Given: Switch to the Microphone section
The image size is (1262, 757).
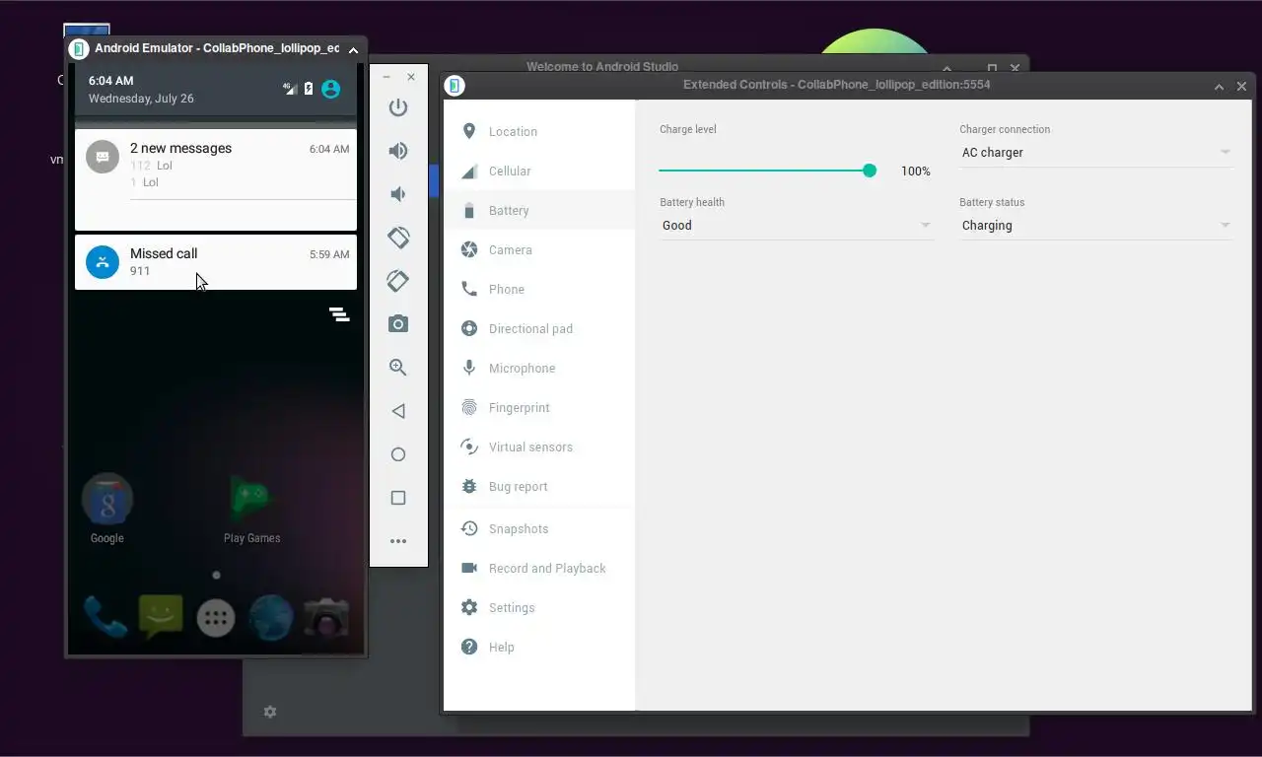Looking at the screenshot, I should pyautogui.click(x=539, y=368).
